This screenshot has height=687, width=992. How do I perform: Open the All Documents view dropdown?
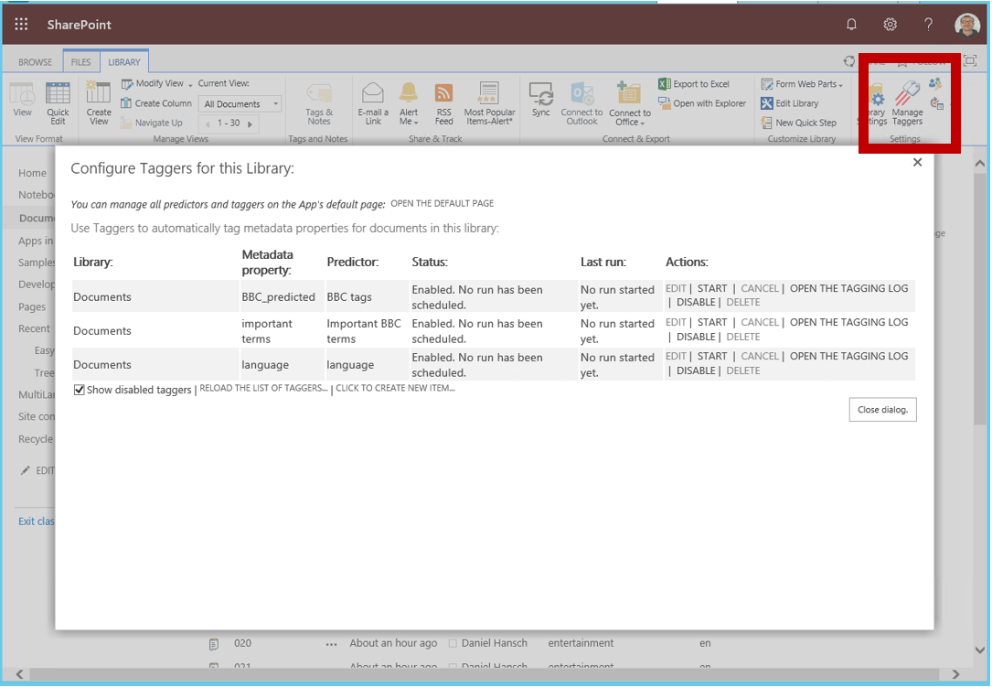pyautogui.click(x=240, y=104)
